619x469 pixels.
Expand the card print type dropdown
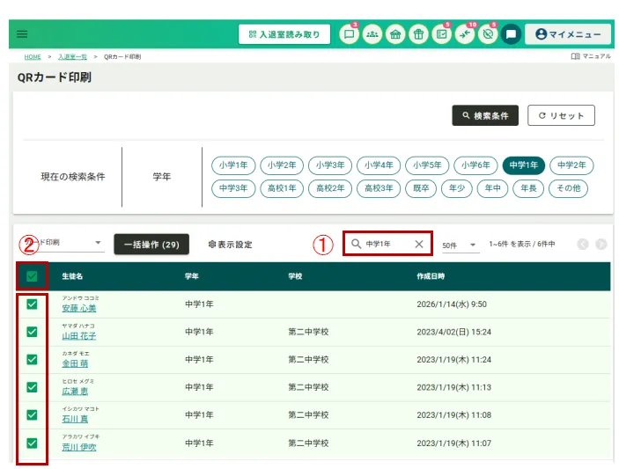coord(98,243)
